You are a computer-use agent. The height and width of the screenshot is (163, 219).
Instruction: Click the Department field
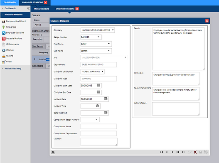click(98, 64)
